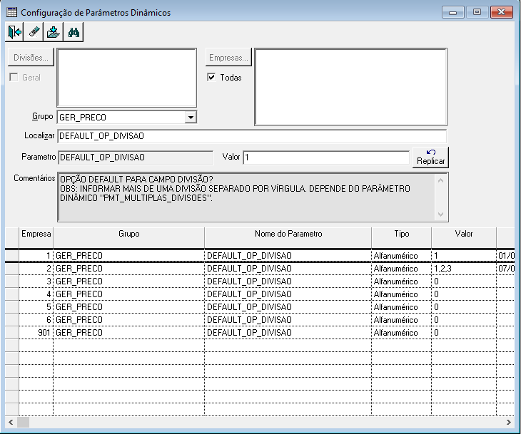Click the Replicar button
Screen dimensions: 521x434
pos(430,157)
